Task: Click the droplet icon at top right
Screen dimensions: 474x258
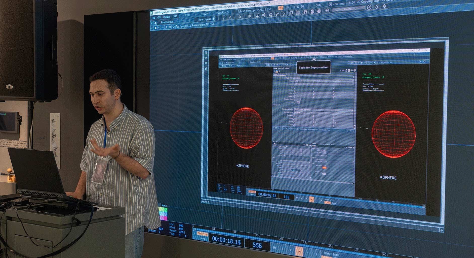Action: 377,7
